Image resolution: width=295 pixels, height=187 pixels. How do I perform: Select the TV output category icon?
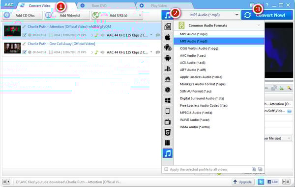(x=168, y=122)
